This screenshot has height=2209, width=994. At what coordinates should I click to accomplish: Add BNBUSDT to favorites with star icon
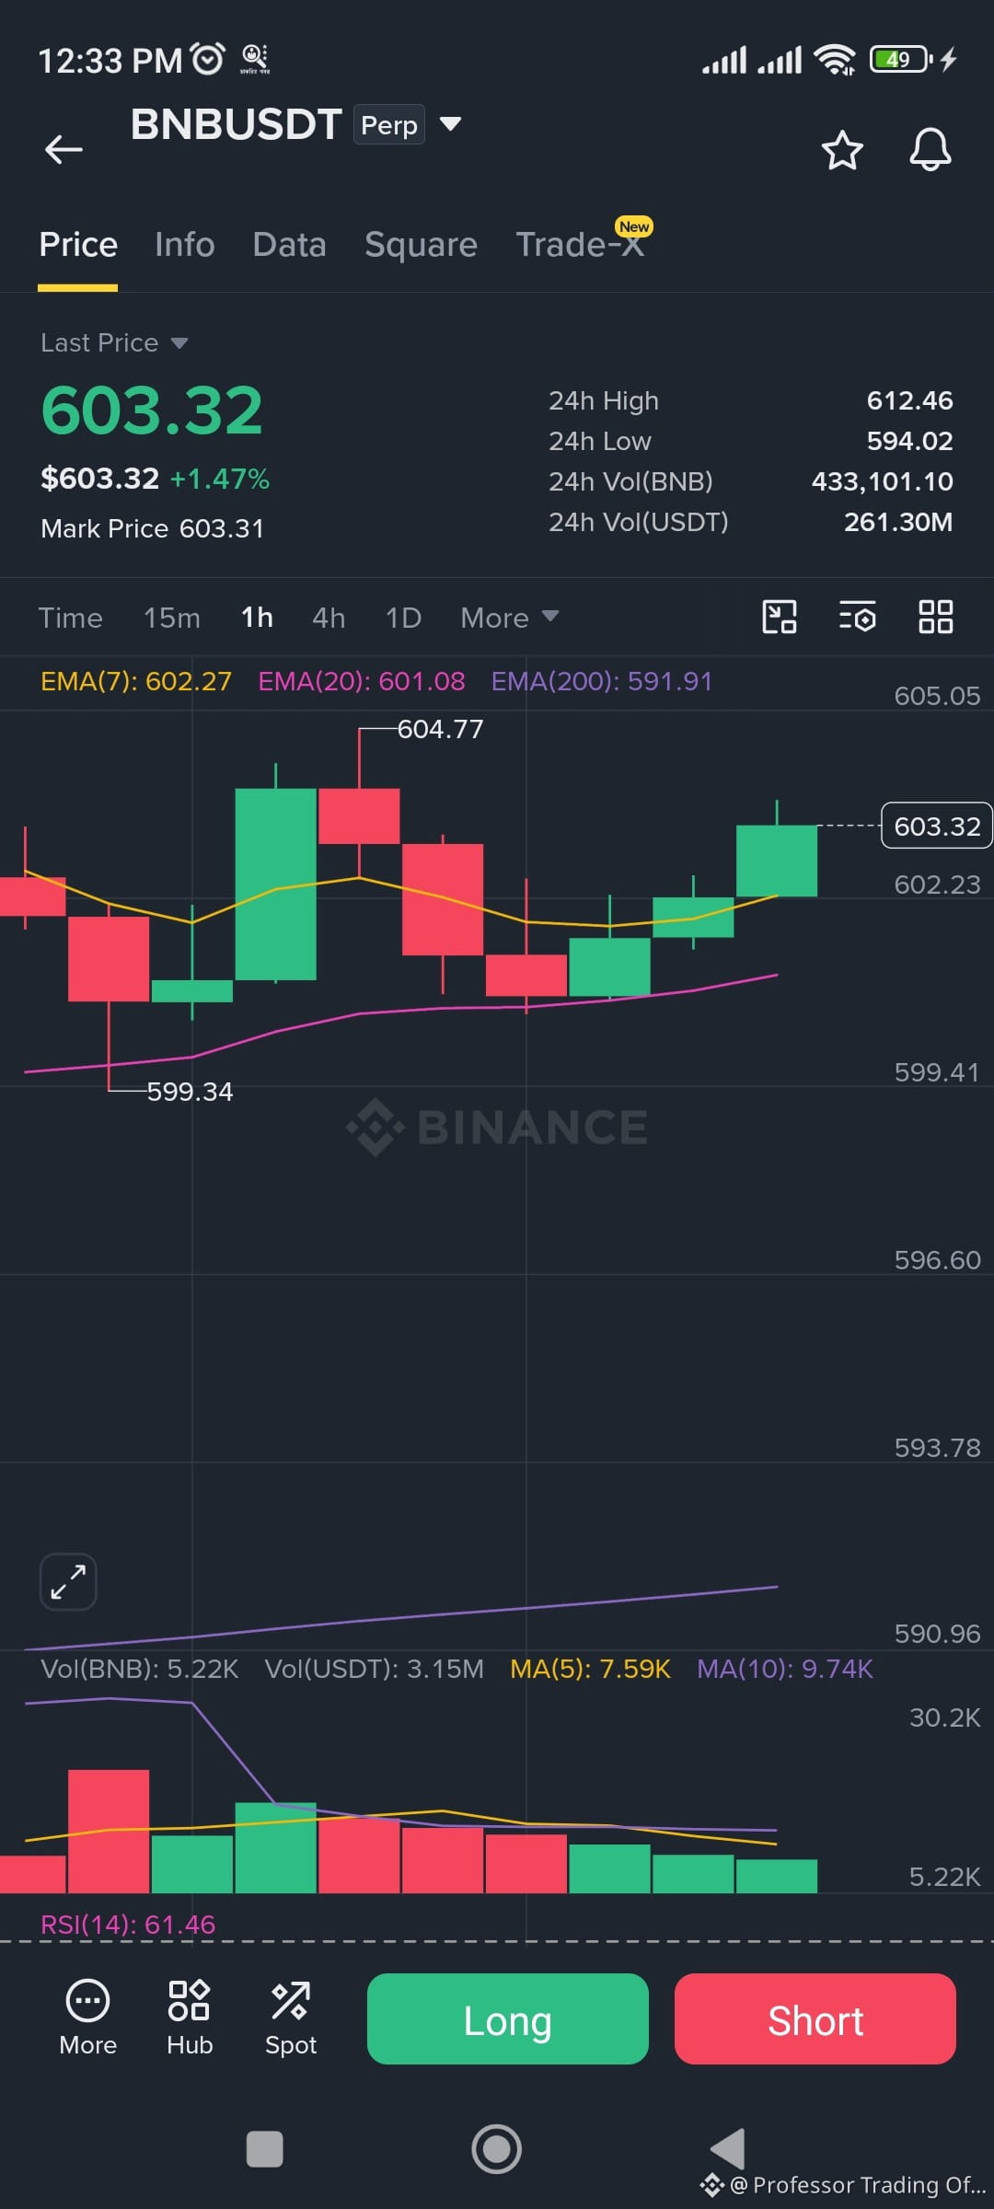point(842,150)
